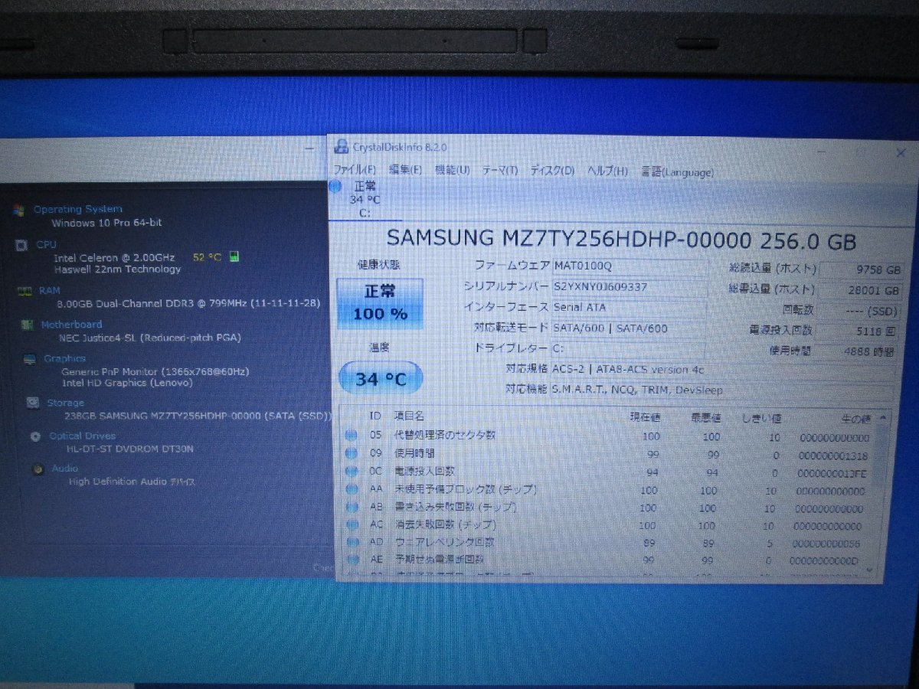The width and height of the screenshot is (919, 689).
Task: Click the Graphics monitor icon in Speccy
Action: pos(30,359)
